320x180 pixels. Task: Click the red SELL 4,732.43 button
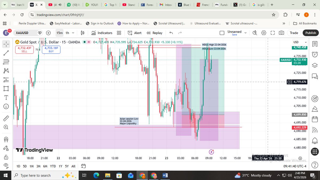[25, 50]
